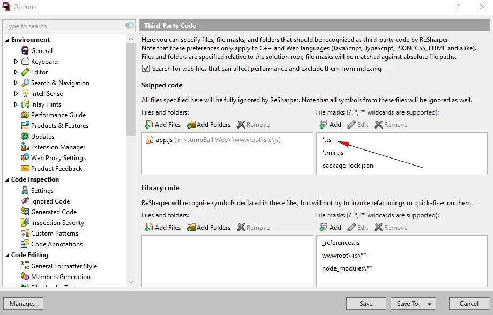Click the search magnifier icon in the search box
493x315 pixels.
click(x=129, y=26)
